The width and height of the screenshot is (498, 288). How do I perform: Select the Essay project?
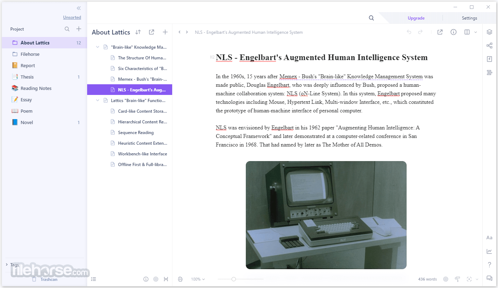44,100
